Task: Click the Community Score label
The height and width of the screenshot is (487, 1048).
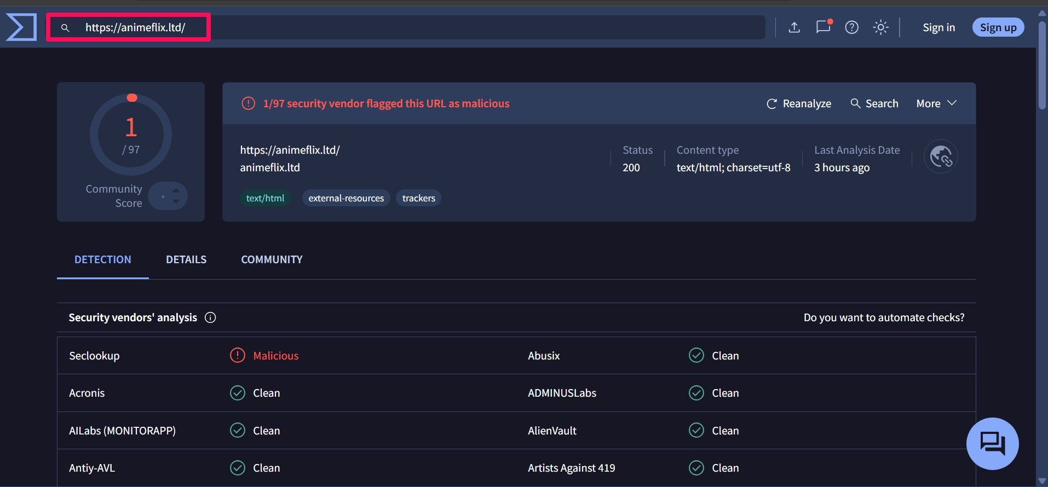Action: coord(114,196)
